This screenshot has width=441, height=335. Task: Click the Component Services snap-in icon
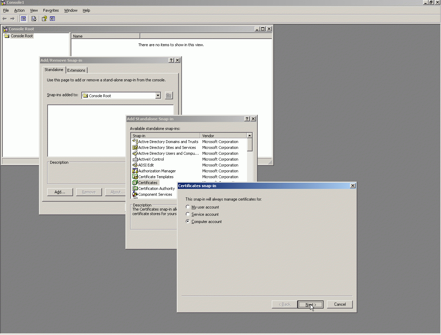[135, 194]
